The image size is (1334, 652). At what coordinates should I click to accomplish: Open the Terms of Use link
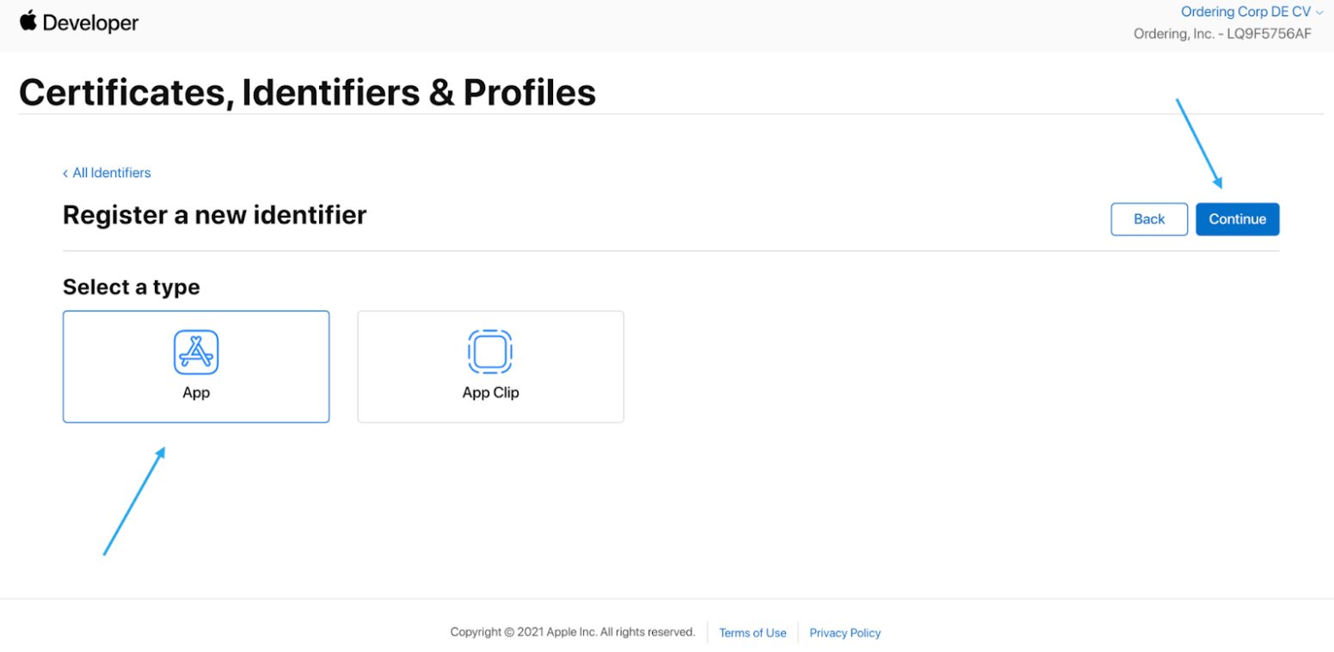[753, 632]
